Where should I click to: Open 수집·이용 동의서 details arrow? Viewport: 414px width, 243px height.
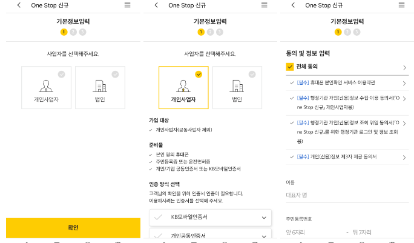(404, 99)
